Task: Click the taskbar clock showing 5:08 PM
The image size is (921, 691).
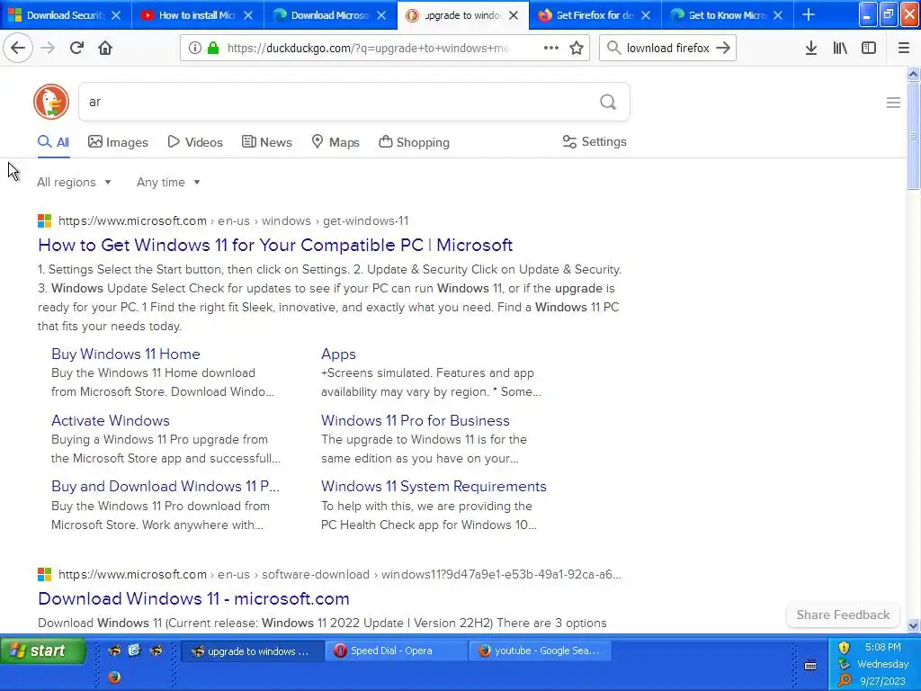Action: point(883,647)
